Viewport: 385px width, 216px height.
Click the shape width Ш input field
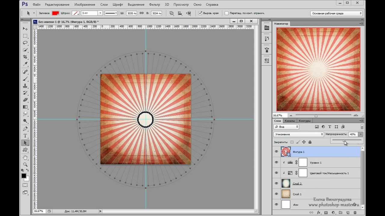pos(131,13)
